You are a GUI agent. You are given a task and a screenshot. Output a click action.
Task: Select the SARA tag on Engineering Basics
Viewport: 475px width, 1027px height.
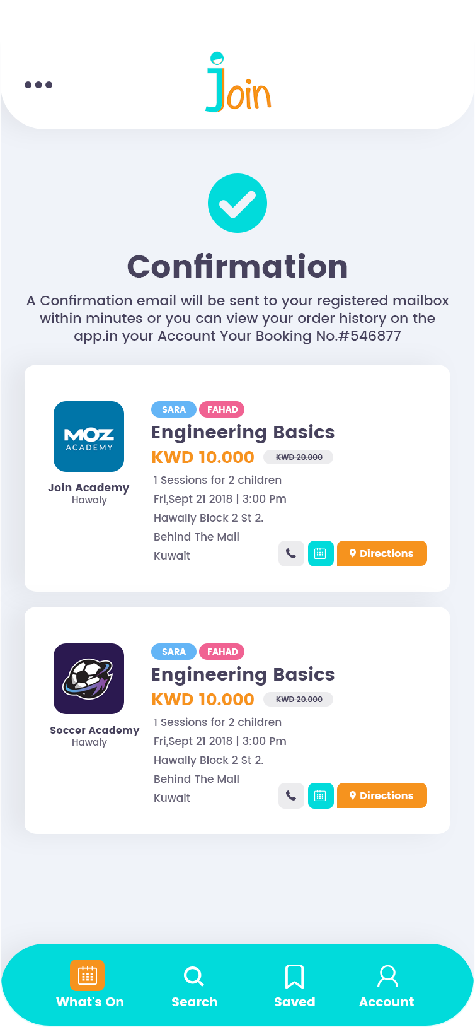[174, 409]
